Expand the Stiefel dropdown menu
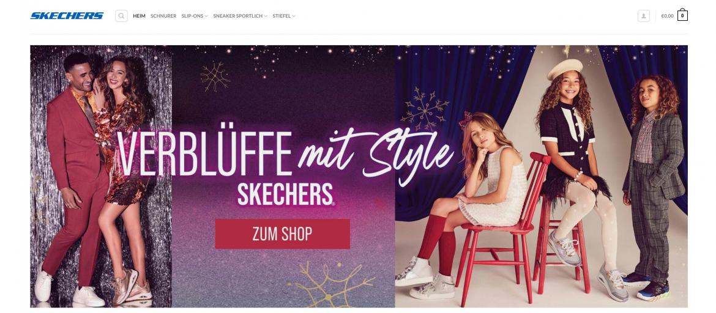Viewport: 716px width, 313px height. 284,16
